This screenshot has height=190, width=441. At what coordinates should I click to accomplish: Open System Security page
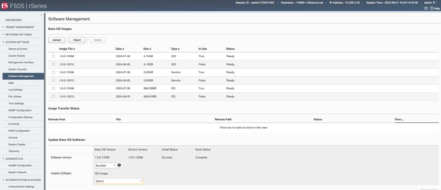pyautogui.click(x=17, y=69)
